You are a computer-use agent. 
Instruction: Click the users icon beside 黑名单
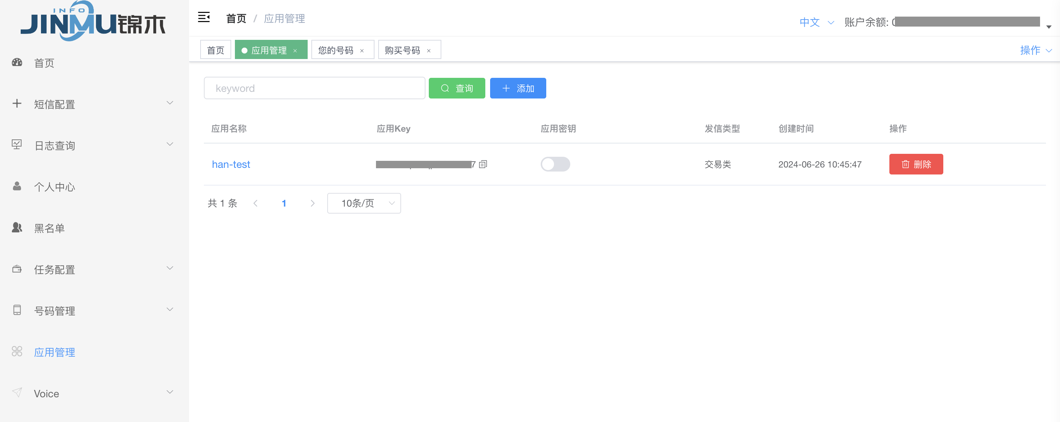tap(17, 227)
